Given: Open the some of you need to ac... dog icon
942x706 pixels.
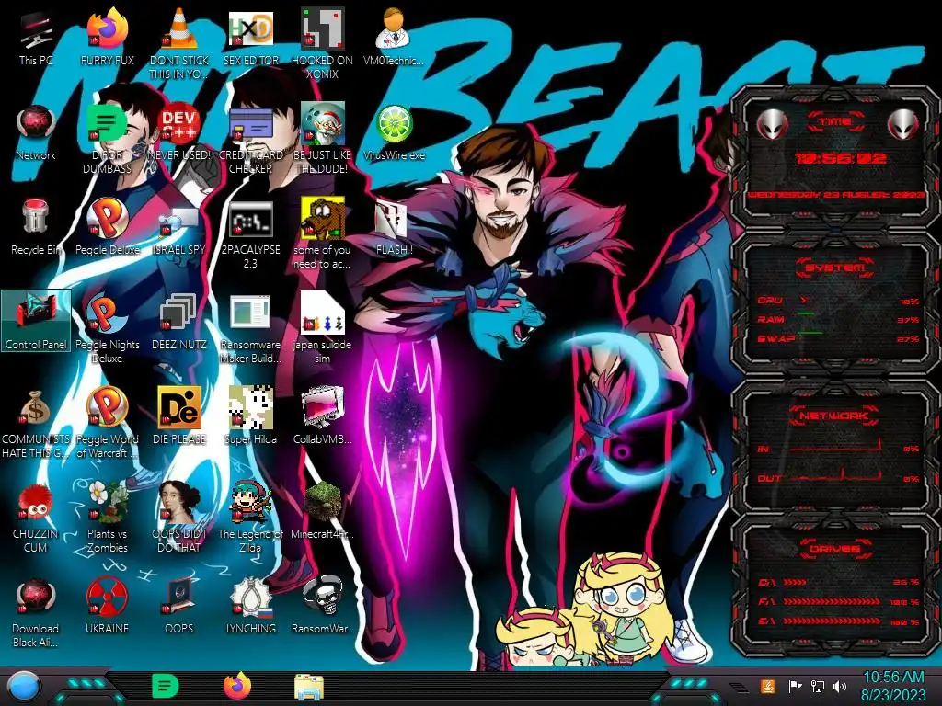Looking at the screenshot, I should click(x=322, y=234).
